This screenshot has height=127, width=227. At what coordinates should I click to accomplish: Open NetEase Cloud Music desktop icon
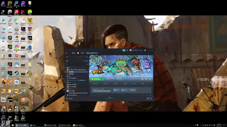[x=16, y=12]
